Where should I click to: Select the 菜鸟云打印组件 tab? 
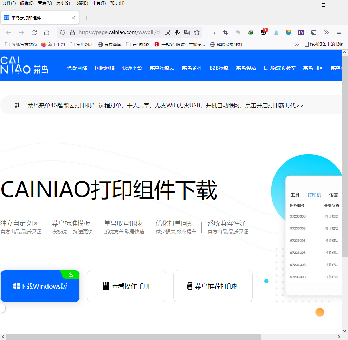tap(40, 18)
